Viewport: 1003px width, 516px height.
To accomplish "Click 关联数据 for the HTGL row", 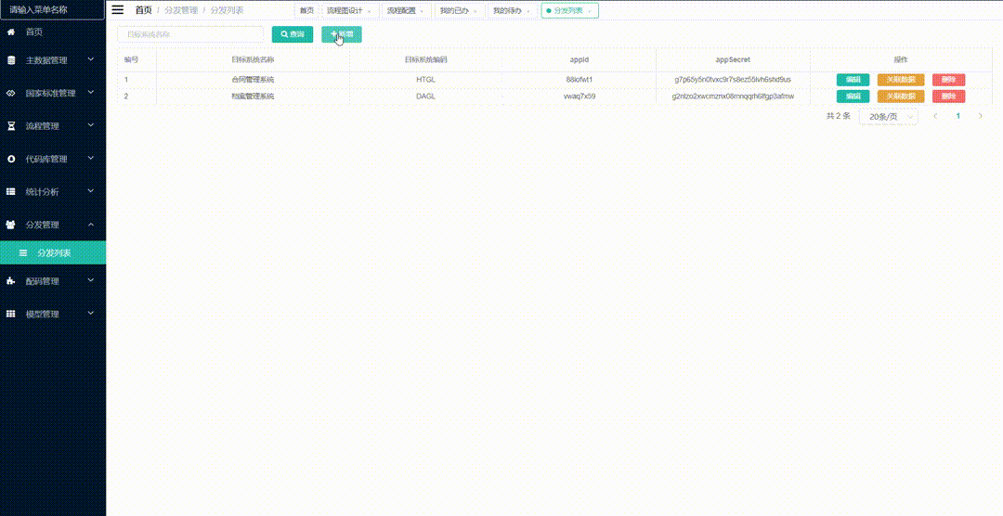I will [x=900, y=80].
